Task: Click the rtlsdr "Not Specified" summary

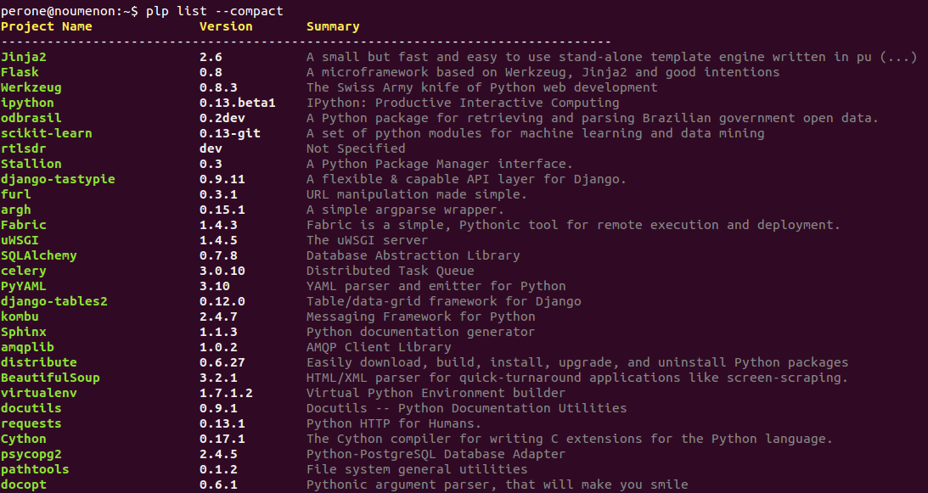Action: click(356, 148)
